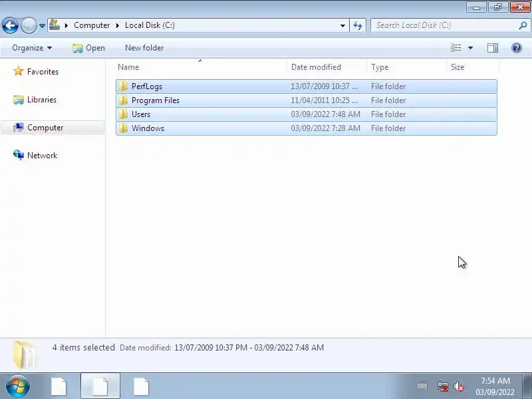Click the details pane folder thumbnail

[x=24, y=354]
